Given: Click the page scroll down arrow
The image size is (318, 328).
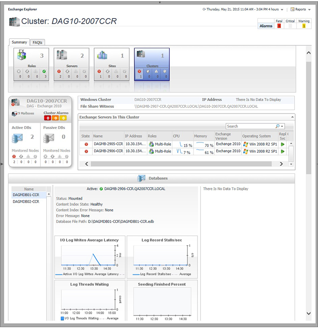Looking at the screenshot, I should click(308, 313).
